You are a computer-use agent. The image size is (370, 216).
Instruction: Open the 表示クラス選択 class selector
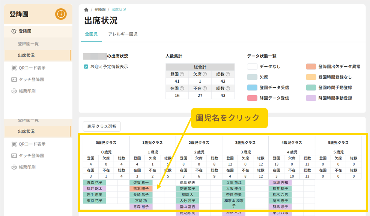click(102, 126)
